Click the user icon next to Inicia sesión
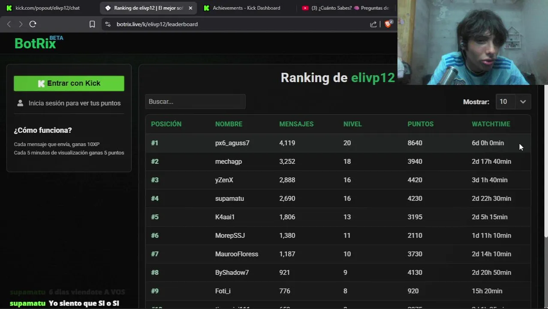The height and width of the screenshot is (309, 548). 20,103
